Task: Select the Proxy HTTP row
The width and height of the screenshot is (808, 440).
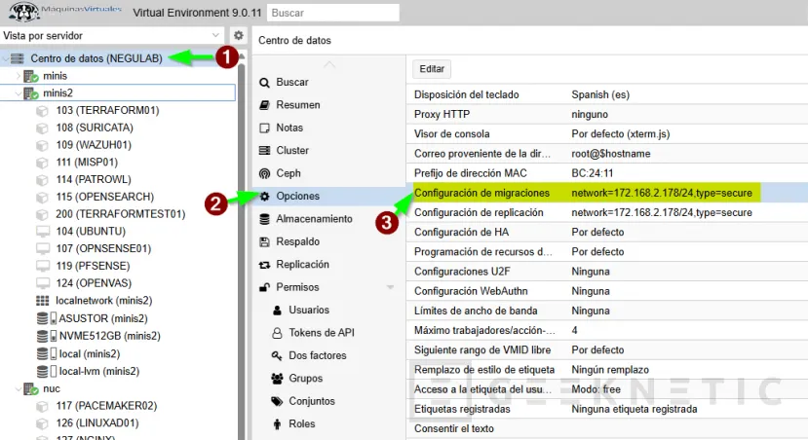Action: (607, 114)
